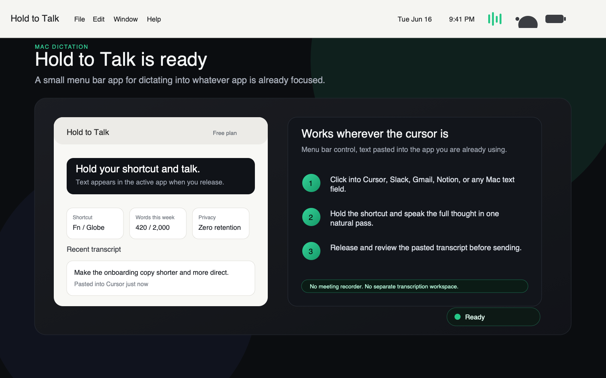The image size is (606, 378).
Task: Select the Privacy Zero retention card
Action: coord(221,223)
